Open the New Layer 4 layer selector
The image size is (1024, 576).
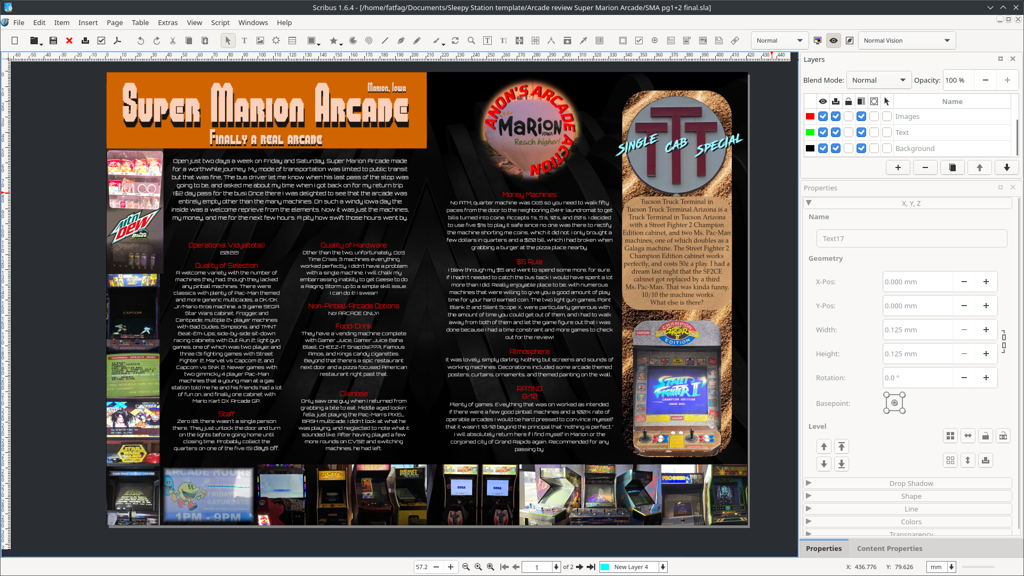tap(633, 567)
